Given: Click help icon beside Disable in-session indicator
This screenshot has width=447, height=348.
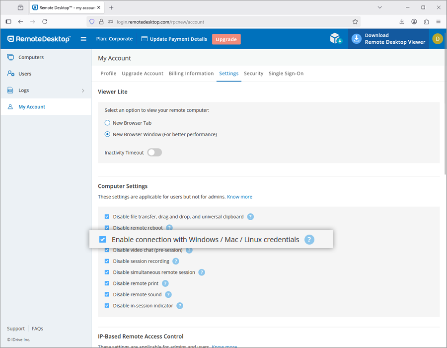Looking at the screenshot, I should (180, 306).
